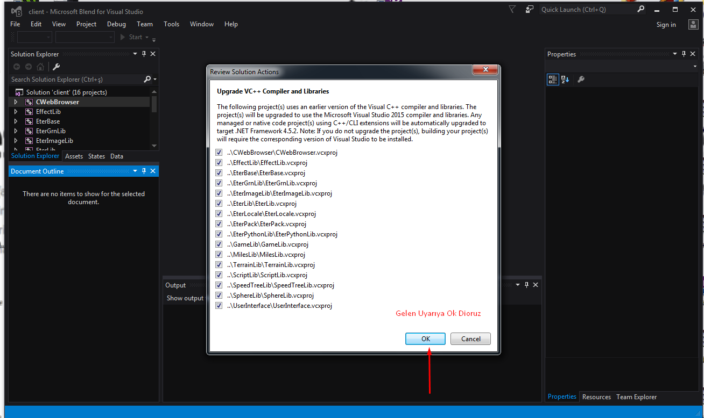The image size is (704, 418).
Task: Open the Solution Explorer window options dropdown
Action: pos(135,54)
